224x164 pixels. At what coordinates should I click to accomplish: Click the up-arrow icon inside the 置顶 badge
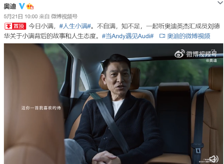9,26
